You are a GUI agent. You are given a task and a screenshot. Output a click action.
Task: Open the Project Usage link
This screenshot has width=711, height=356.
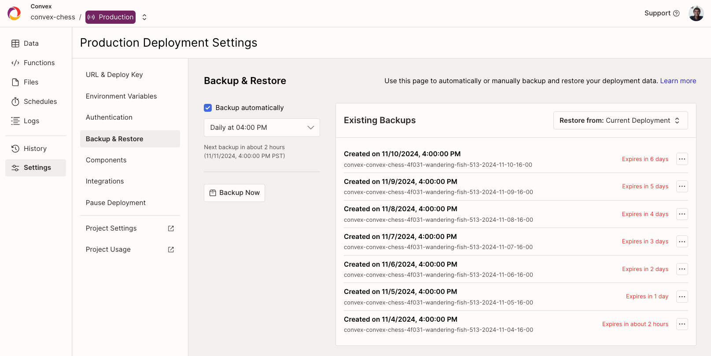tap(130, 250)
